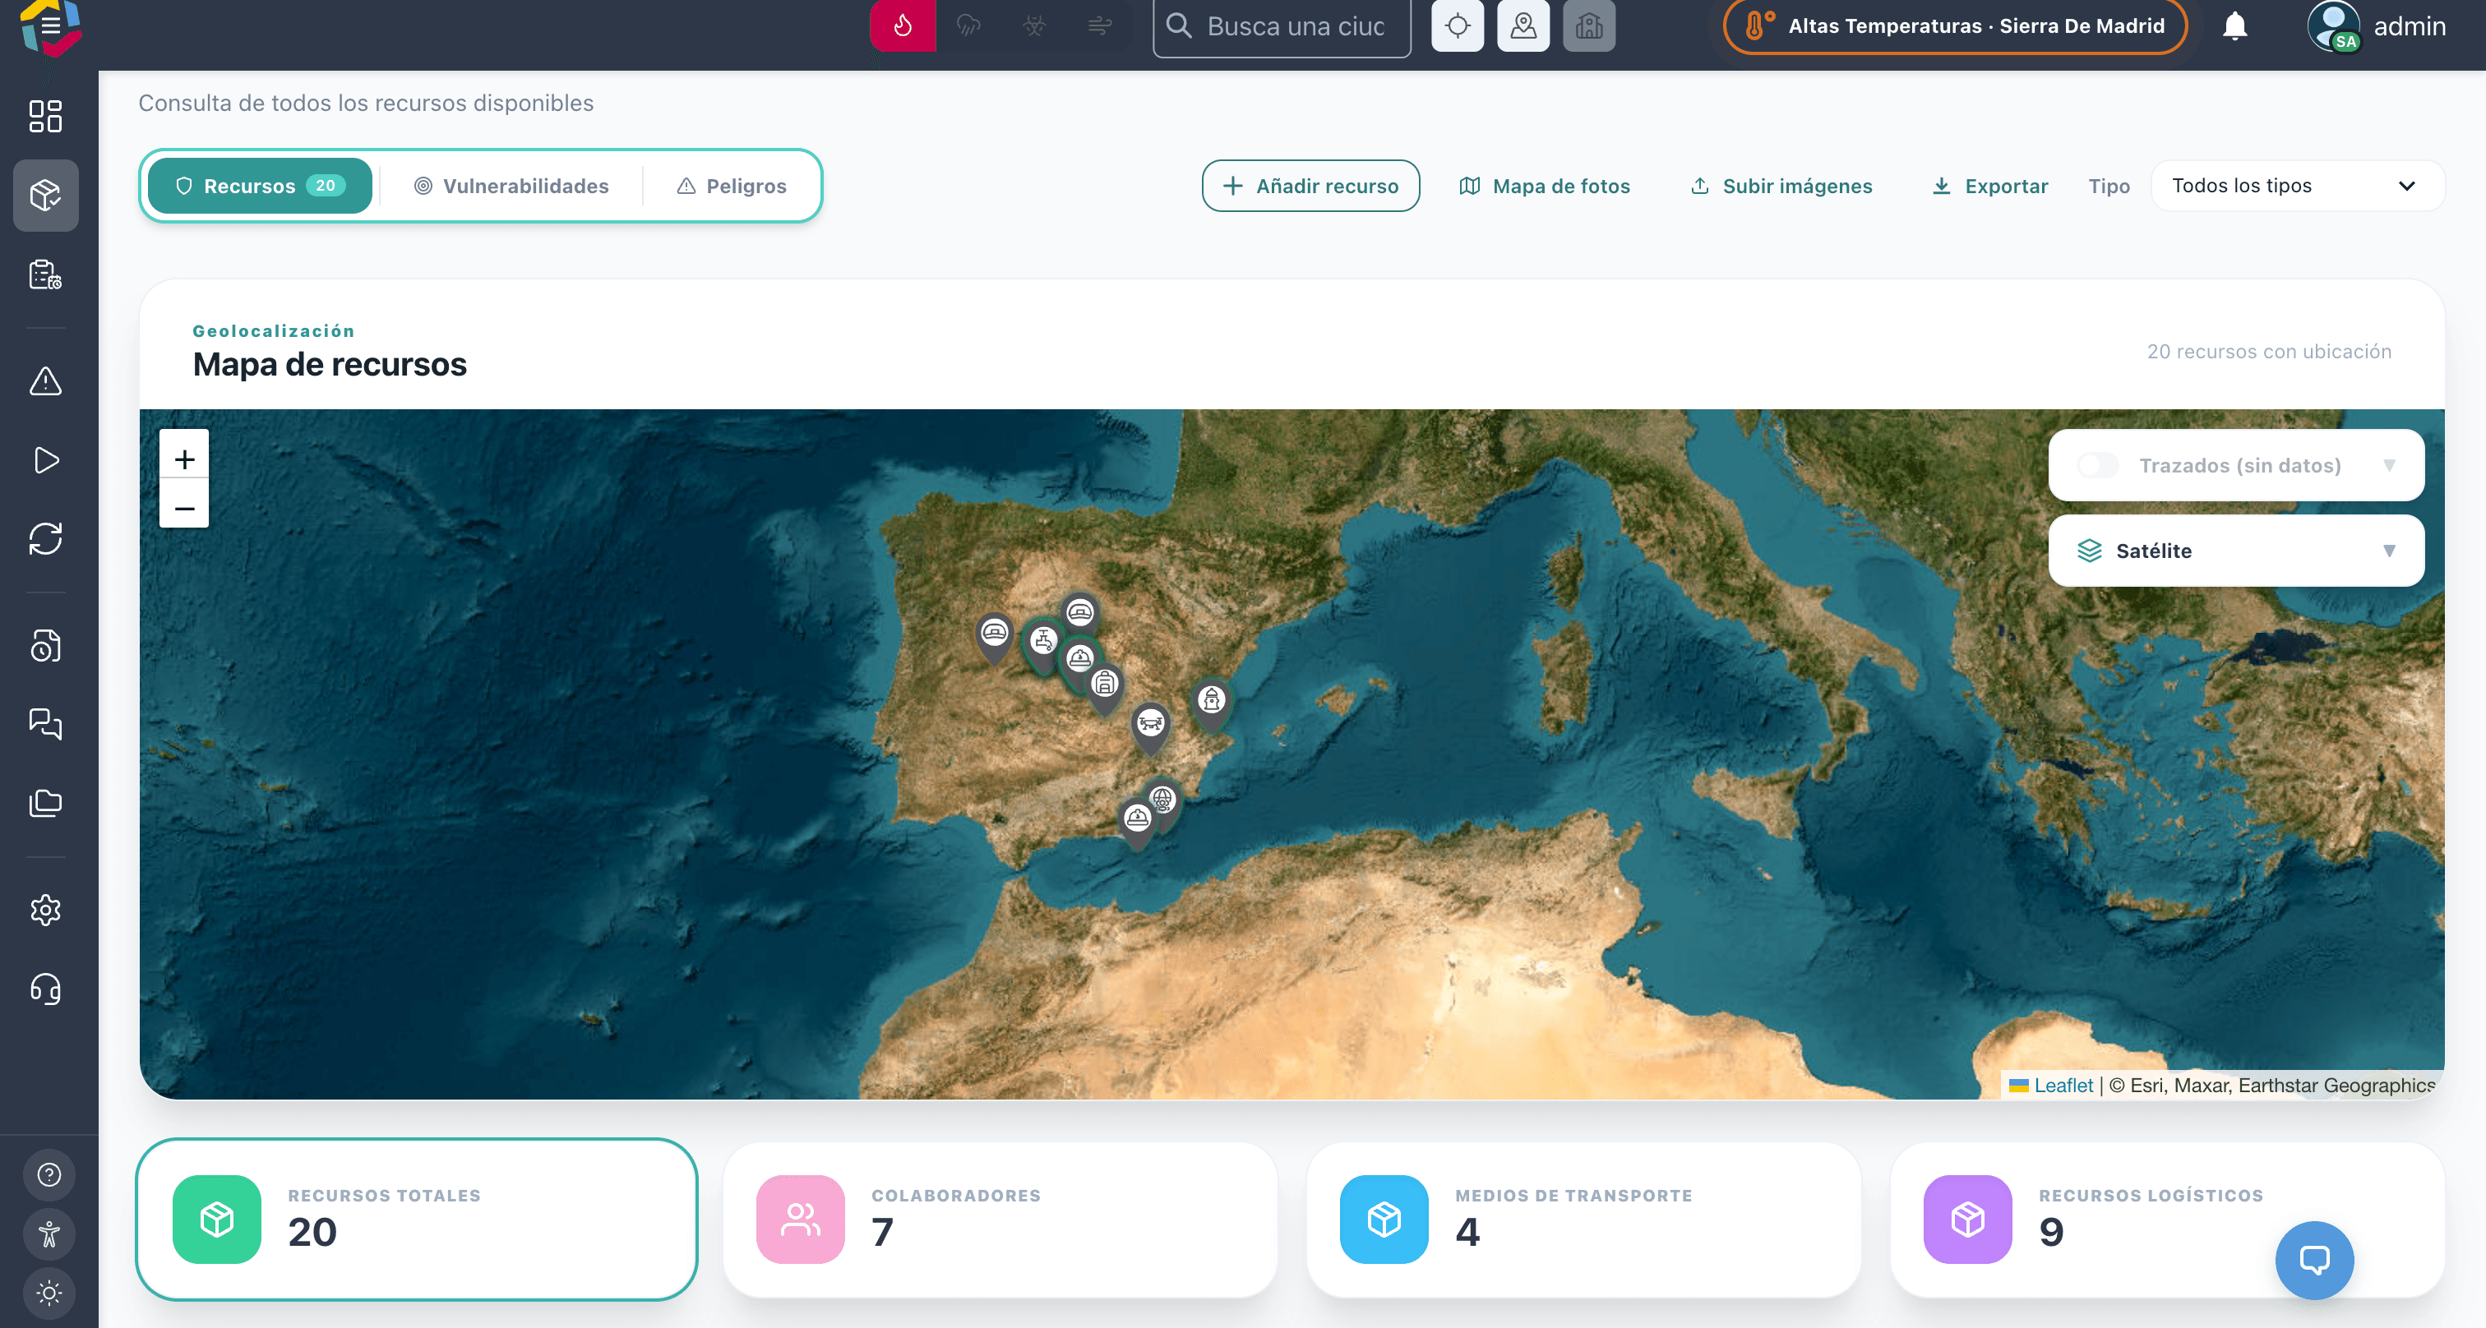Click Añadir recurso button

(1310, 185)
